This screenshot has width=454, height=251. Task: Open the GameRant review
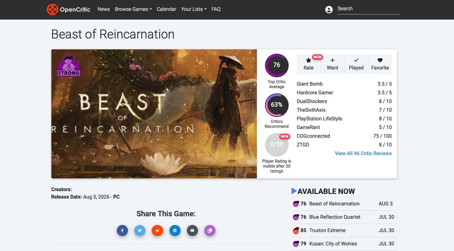(x=308, y=127)
